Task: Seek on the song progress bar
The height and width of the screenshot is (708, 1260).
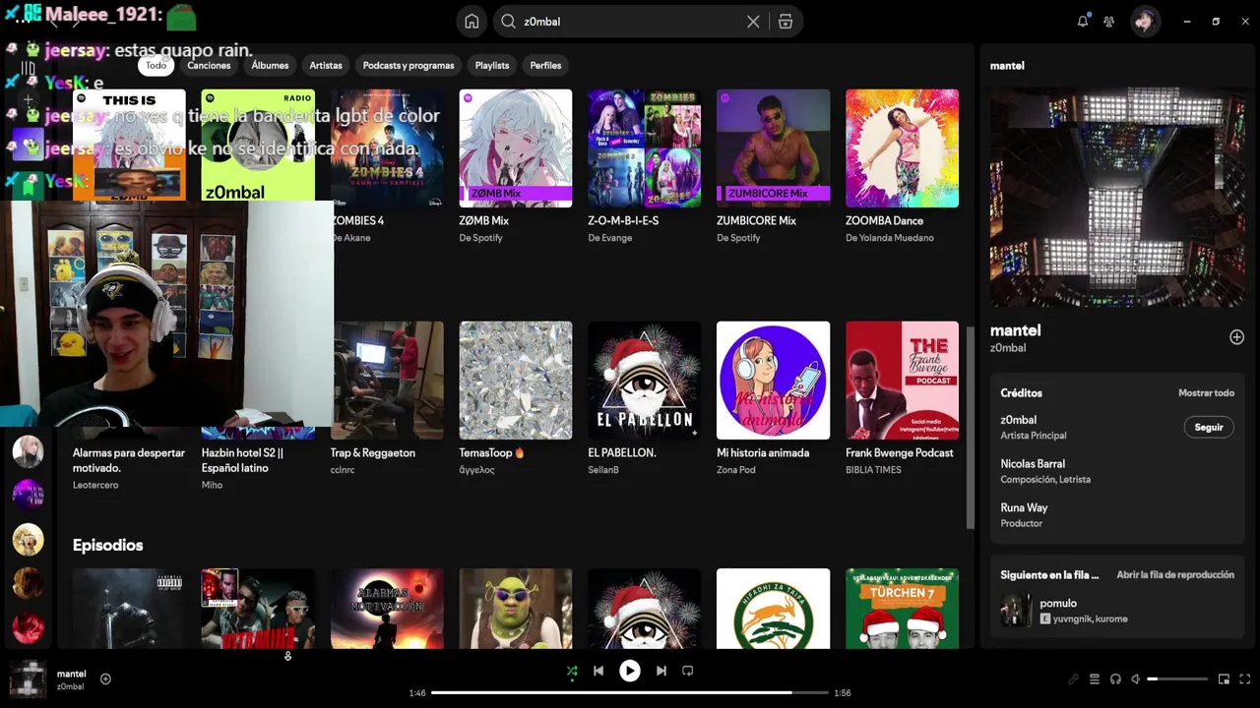Action: [630, 692]
